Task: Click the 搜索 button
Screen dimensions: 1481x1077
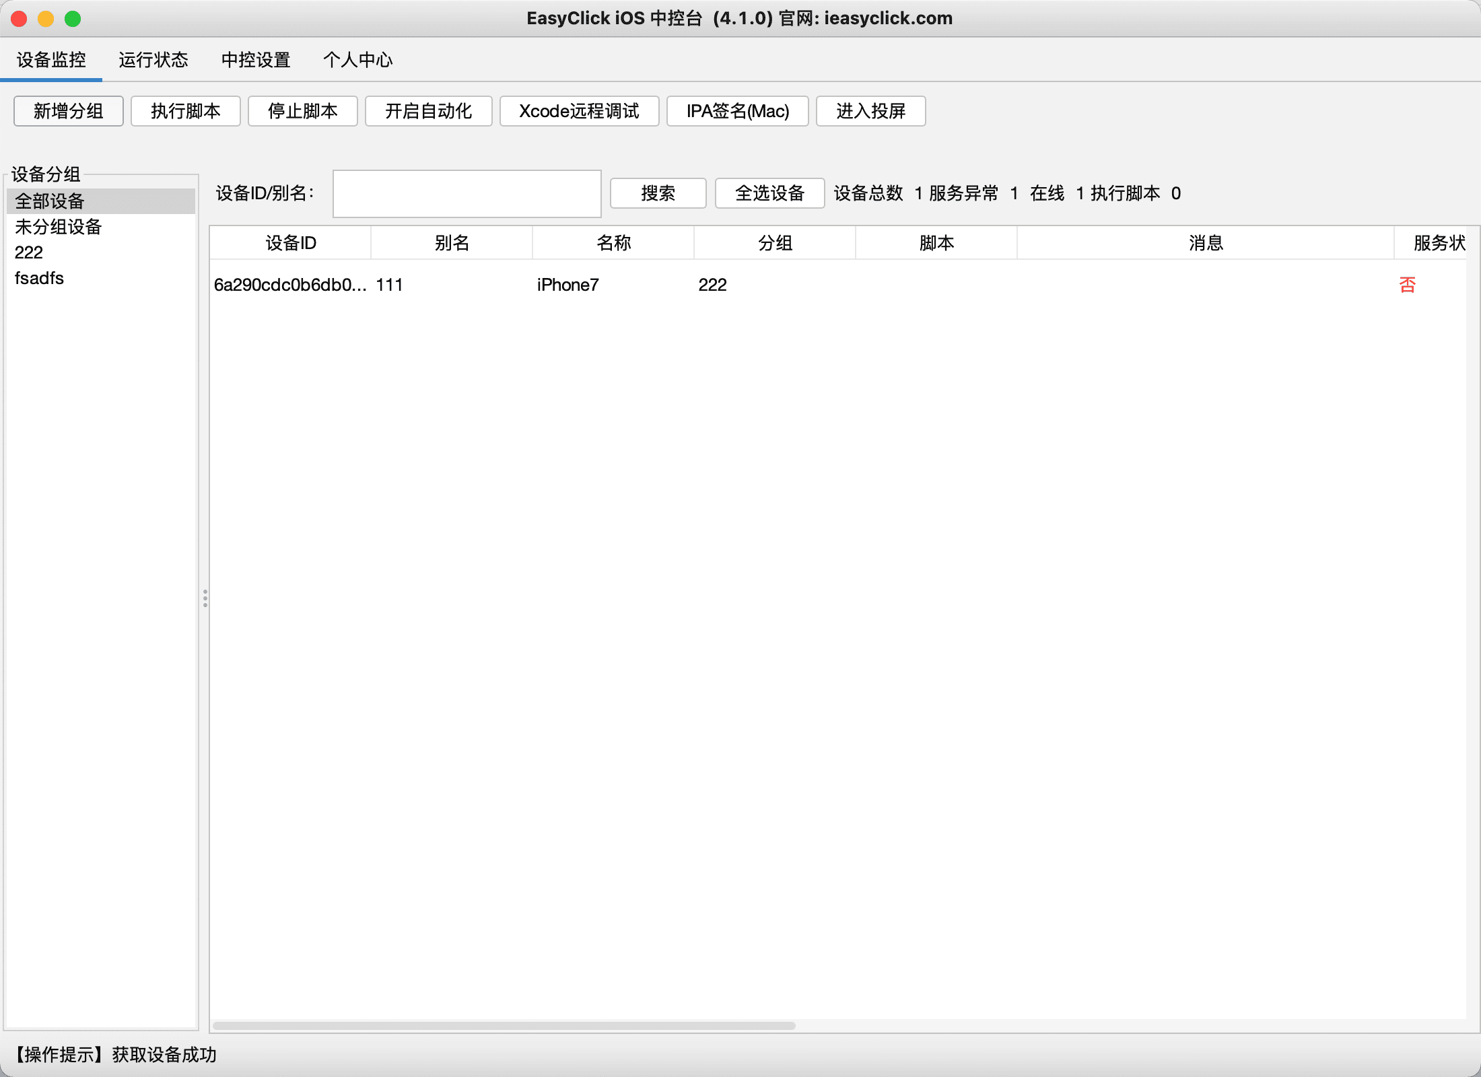Action: (658, 194)
